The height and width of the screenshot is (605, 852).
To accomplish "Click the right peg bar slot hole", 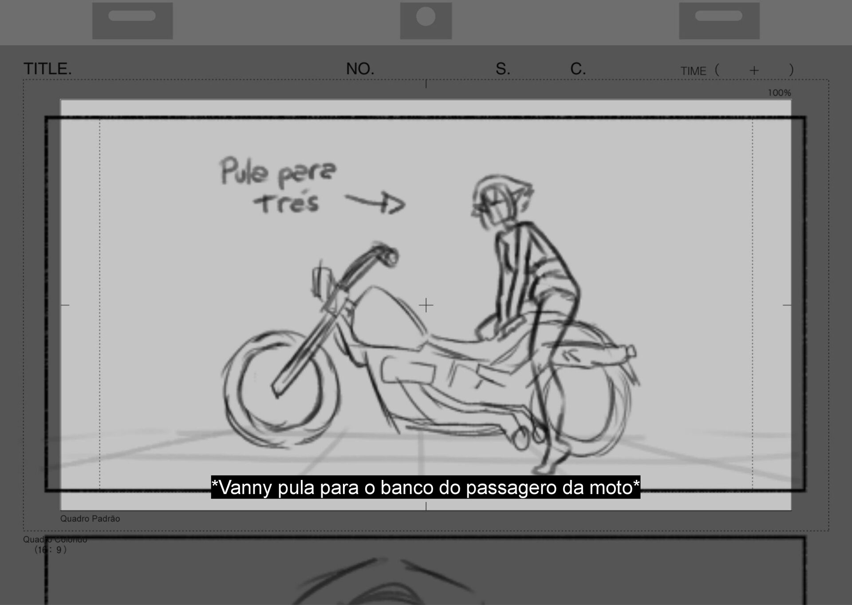I will click(x=718, y=16).
